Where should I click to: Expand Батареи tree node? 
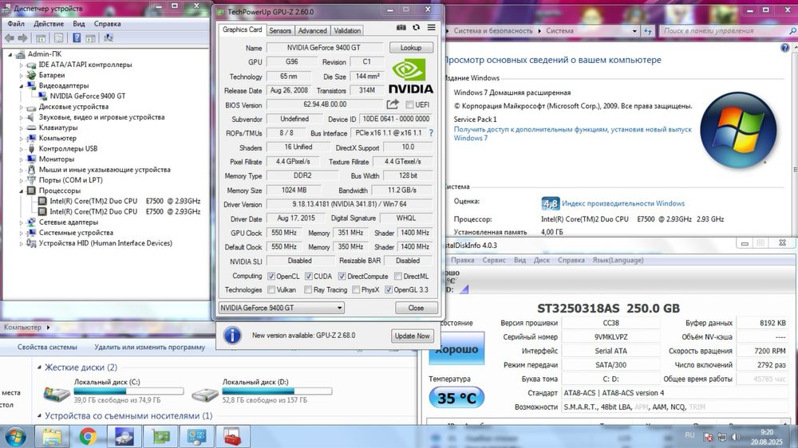tap(22, 75)
